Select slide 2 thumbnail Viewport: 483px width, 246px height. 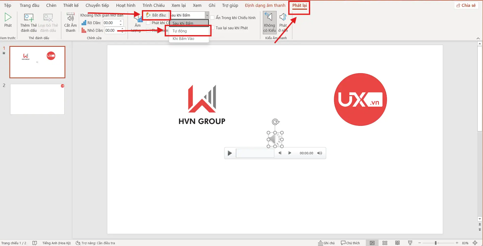(x=37, y=99)
